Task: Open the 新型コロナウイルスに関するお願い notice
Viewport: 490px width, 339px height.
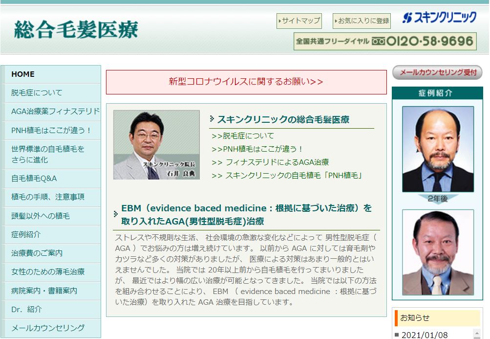Action: click(x=246, y=82)
